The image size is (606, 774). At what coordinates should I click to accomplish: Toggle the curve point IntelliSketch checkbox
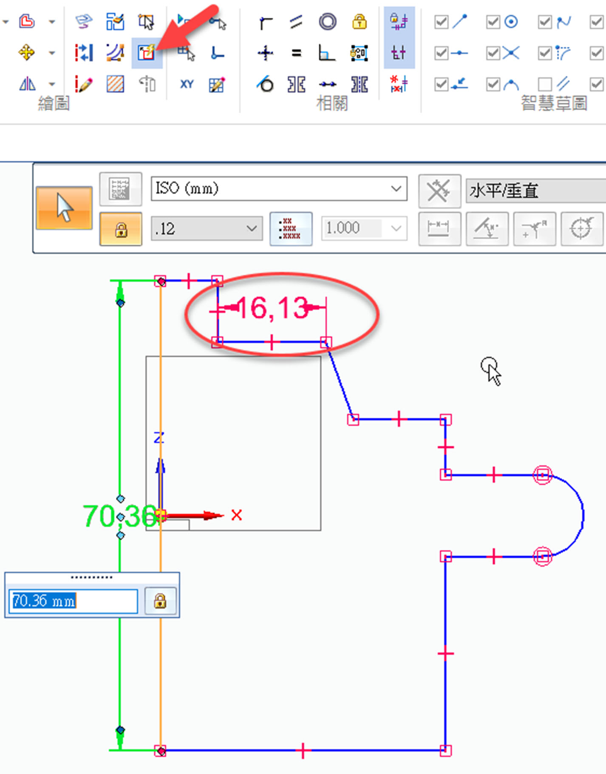[545, 22]
